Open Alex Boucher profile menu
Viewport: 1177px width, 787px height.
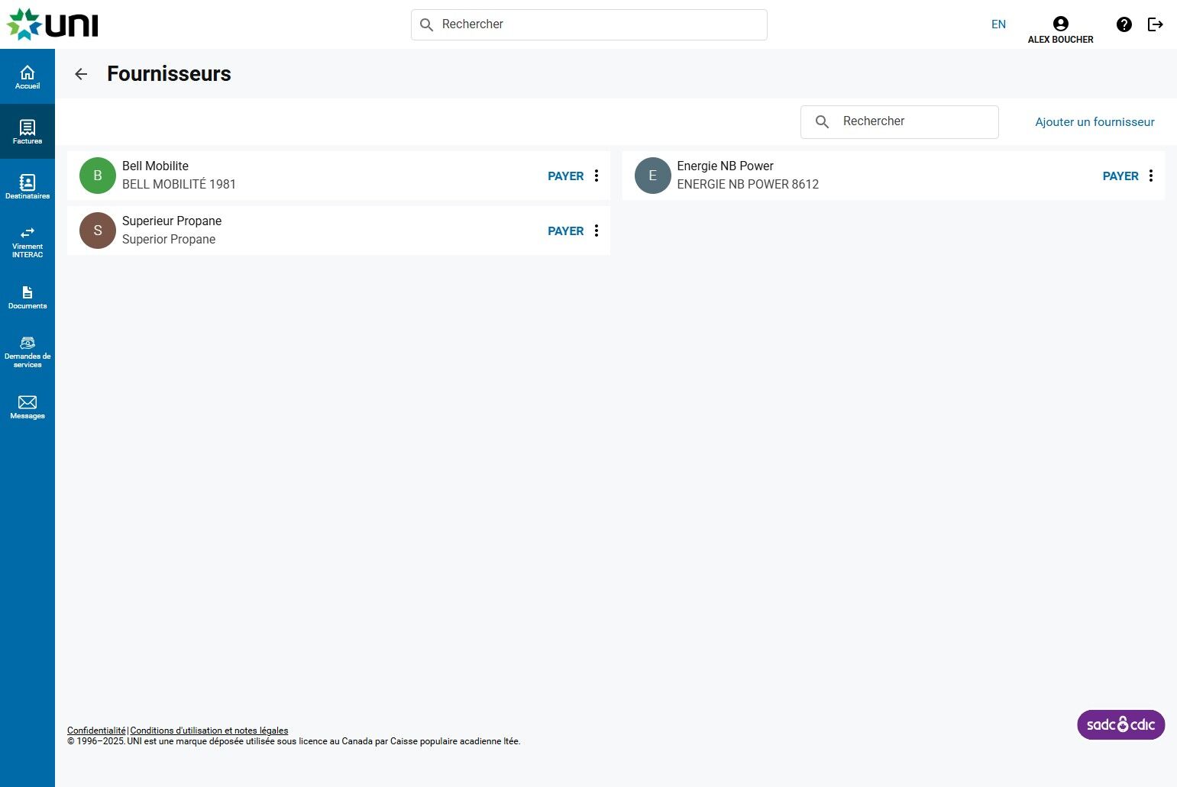pyautogui.click(x=1060, y=30)
